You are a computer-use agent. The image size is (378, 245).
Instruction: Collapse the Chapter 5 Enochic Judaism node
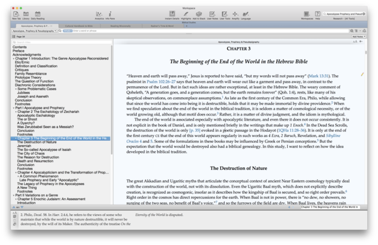(x=16, y=199)
